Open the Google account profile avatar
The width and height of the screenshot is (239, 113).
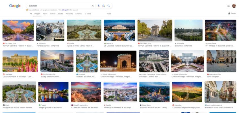point(234,6)
